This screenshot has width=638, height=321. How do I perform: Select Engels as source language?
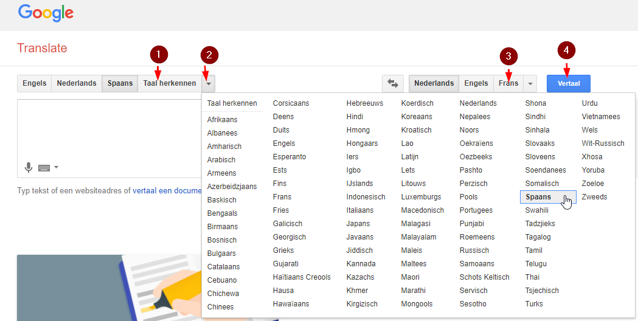pos(34,83)
